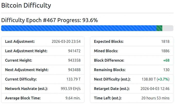This screenshot has width=175, height=104.
Task: Select the Average Block Time 9.64 min value
Action: (73, 98)
